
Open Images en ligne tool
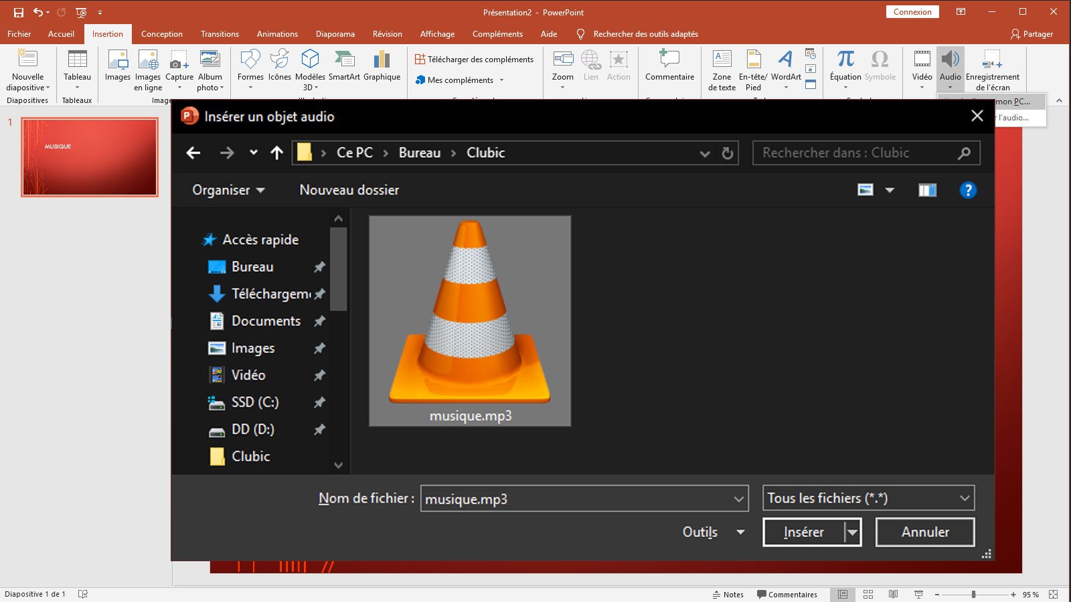tap(148, 70)
